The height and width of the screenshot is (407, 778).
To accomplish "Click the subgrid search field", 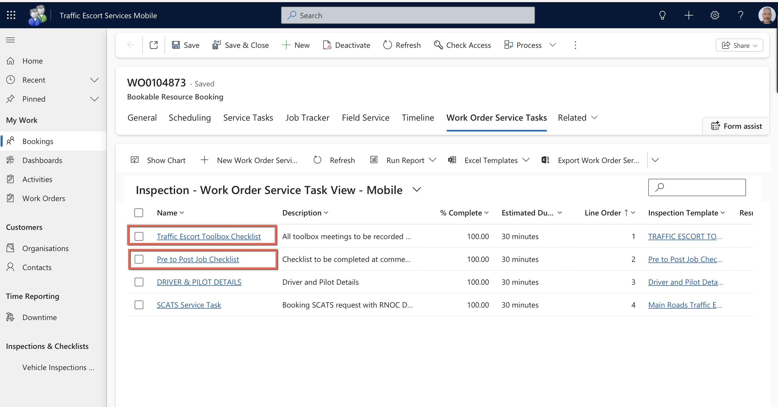I will (697, 187).
